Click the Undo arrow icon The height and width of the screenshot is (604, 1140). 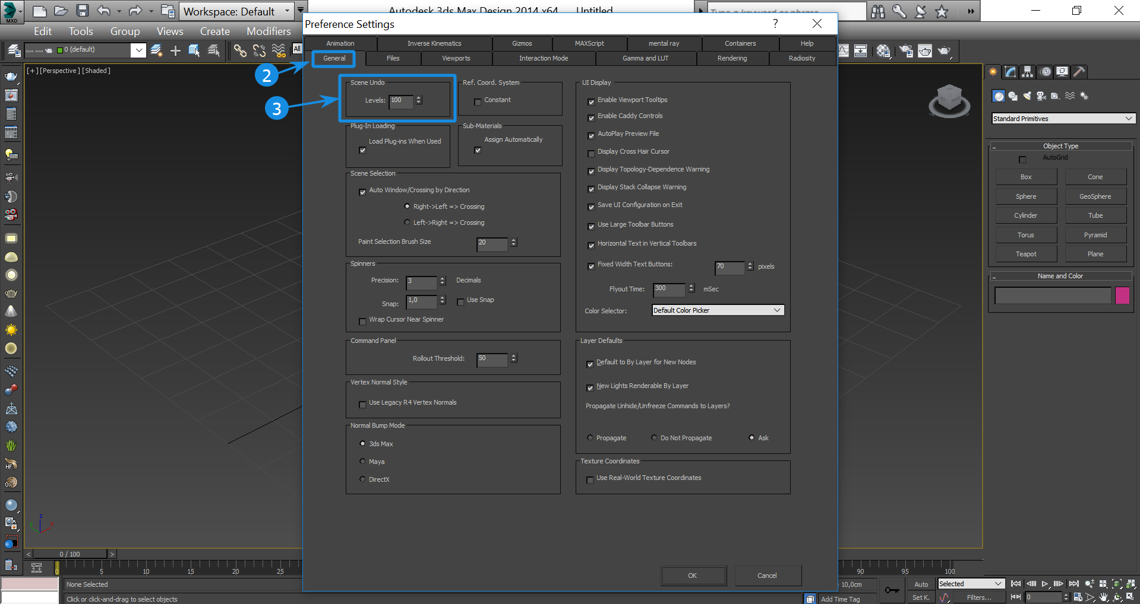(x=104, y=11)
